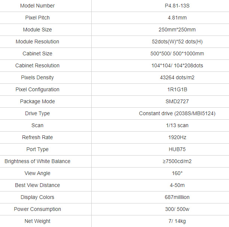The width and height of the screenshot is (229, 227).
Task: Select the Constant drive (2038S/MBI5124) text
Action: coord(177,113)
